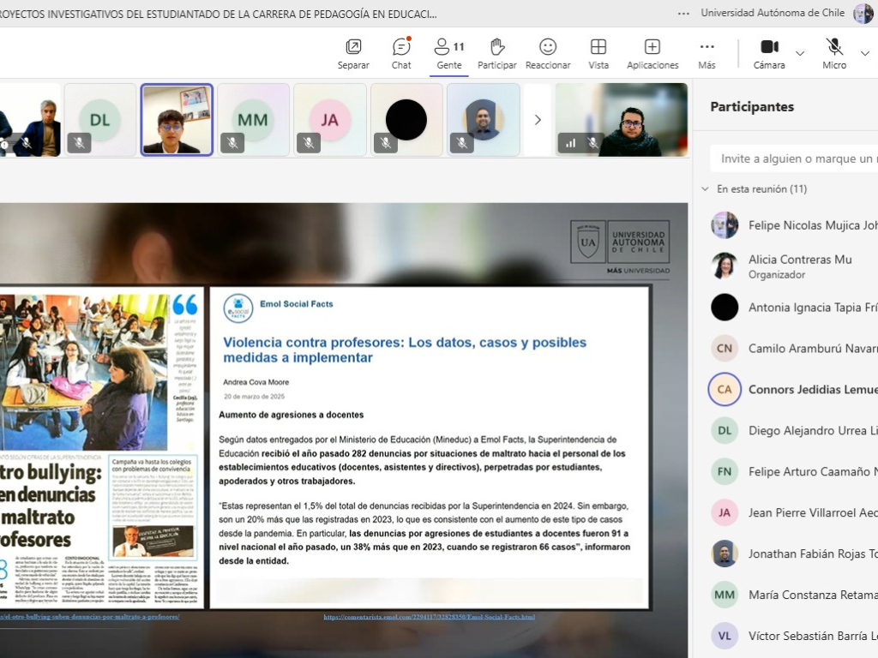The height and width of the screenshot is (658, 878).
Task: Click the CA avatar icon
Action: tap(725, 390)
